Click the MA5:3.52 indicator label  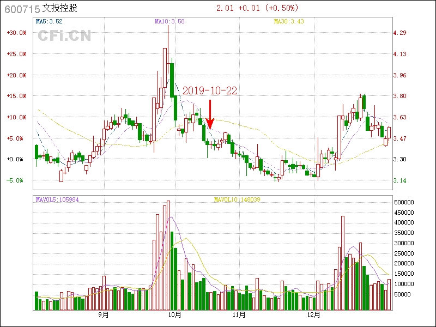pyautogui.click(x=49, y=22)
